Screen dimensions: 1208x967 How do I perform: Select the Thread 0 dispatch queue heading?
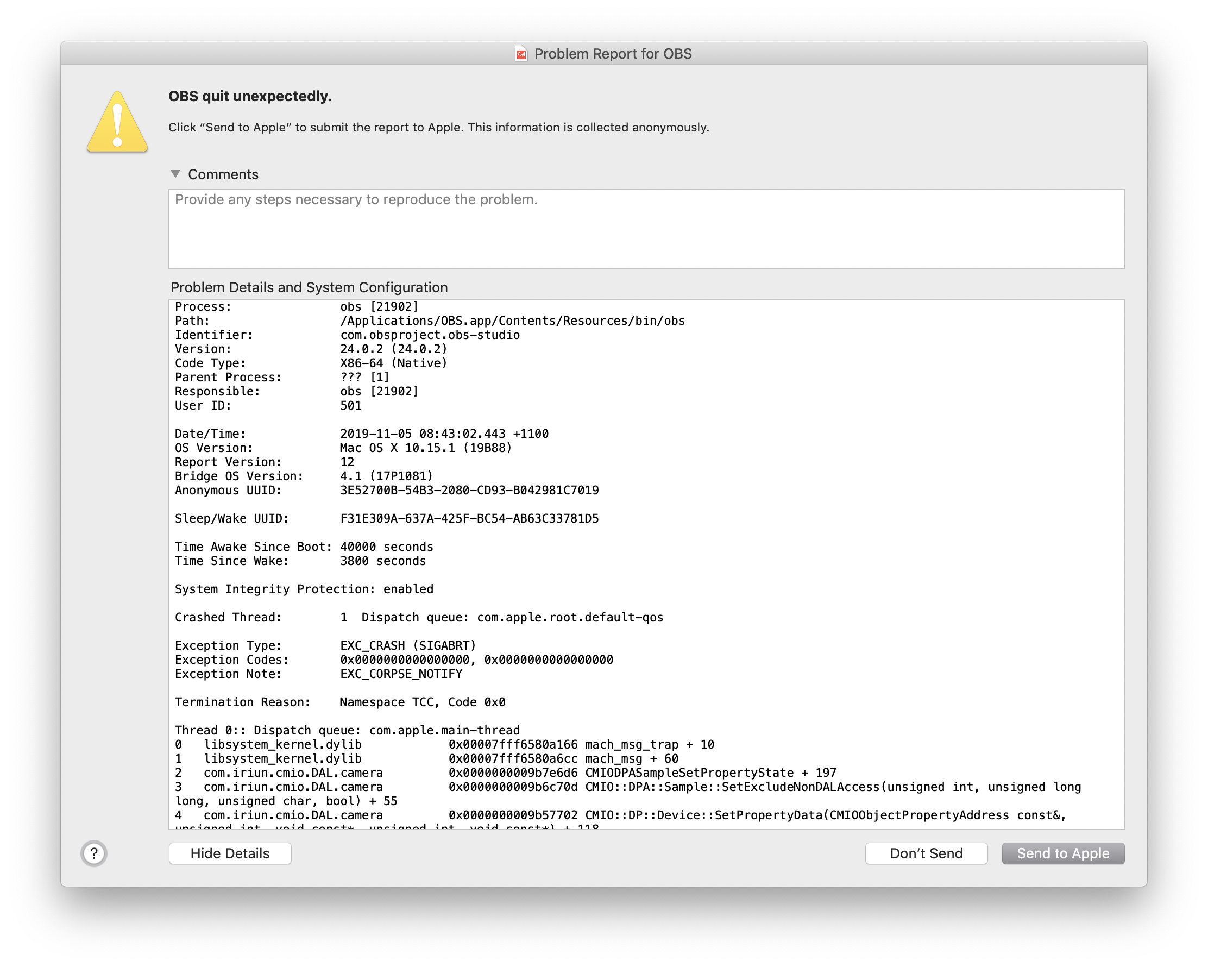click(x=347, y=730)
